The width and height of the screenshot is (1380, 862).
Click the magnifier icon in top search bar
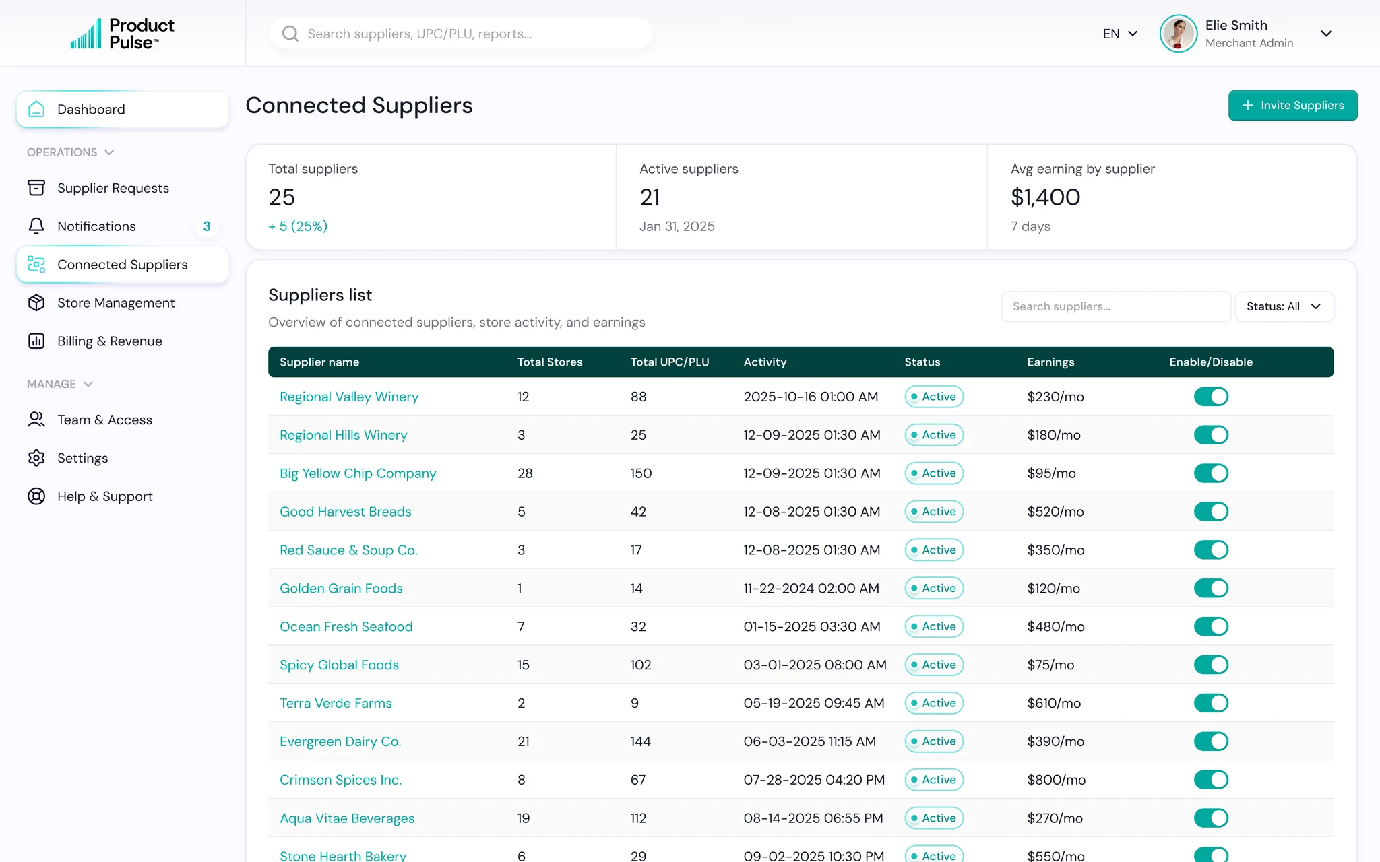click(x=290, y=34)
